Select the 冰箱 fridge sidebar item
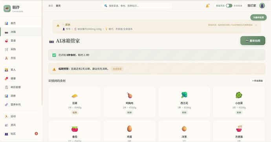The width and height of the screenshot is (271, 142). pyautogui.click(x=21, y=32)
